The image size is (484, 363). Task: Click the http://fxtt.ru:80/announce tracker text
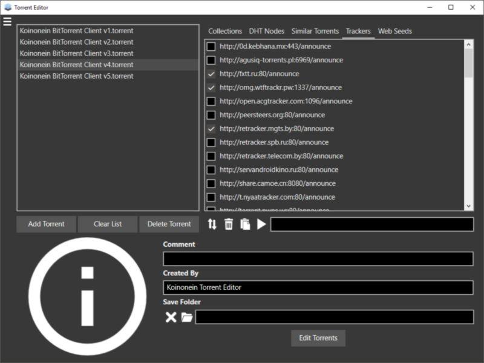(x=260, y=74)
